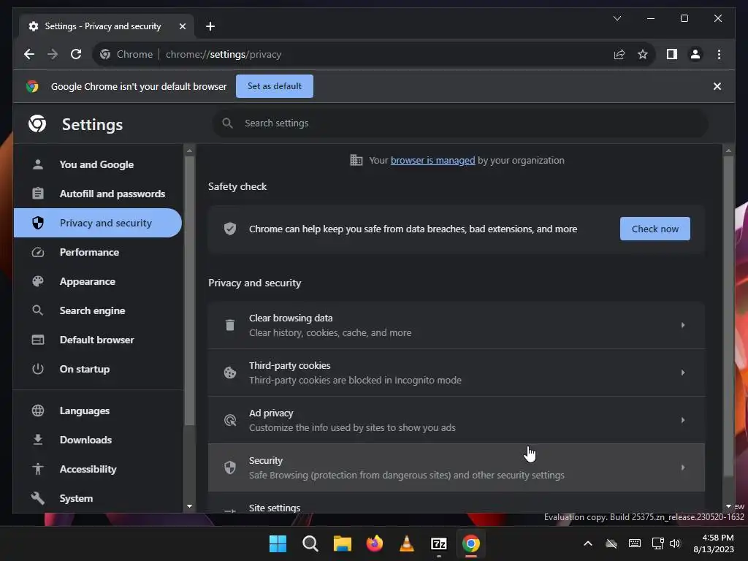Click the System wrench icon
Viewport: 748px width, 561px height.
click(38, 498)
